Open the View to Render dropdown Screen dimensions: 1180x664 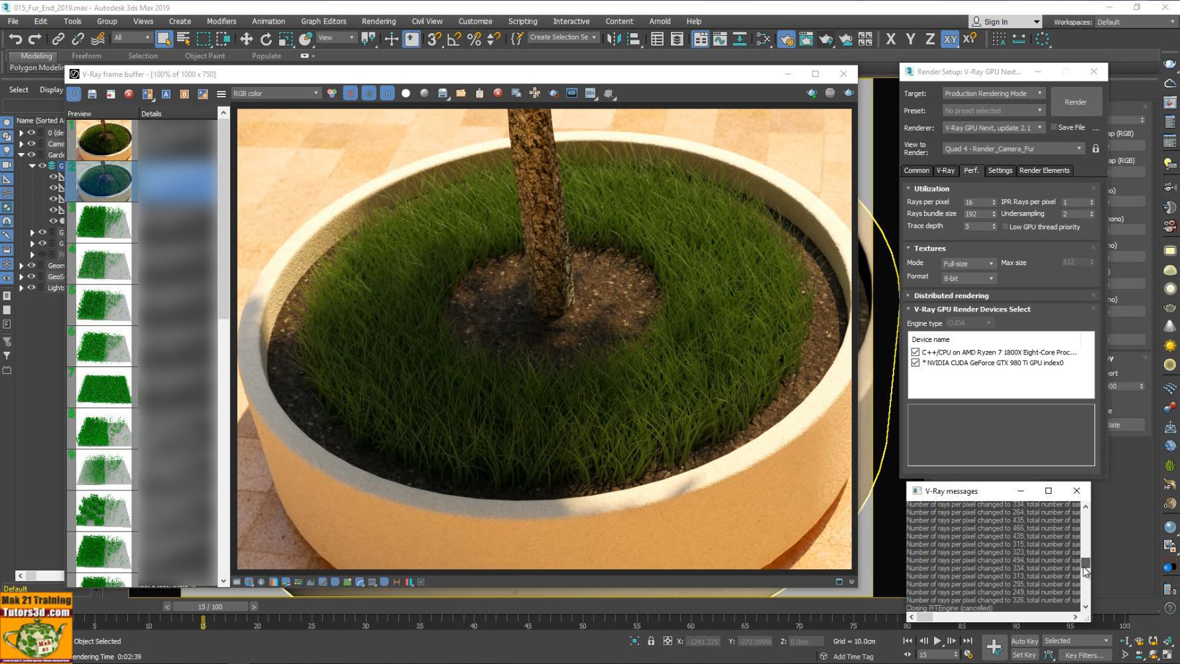click(x=1014, y=148)
